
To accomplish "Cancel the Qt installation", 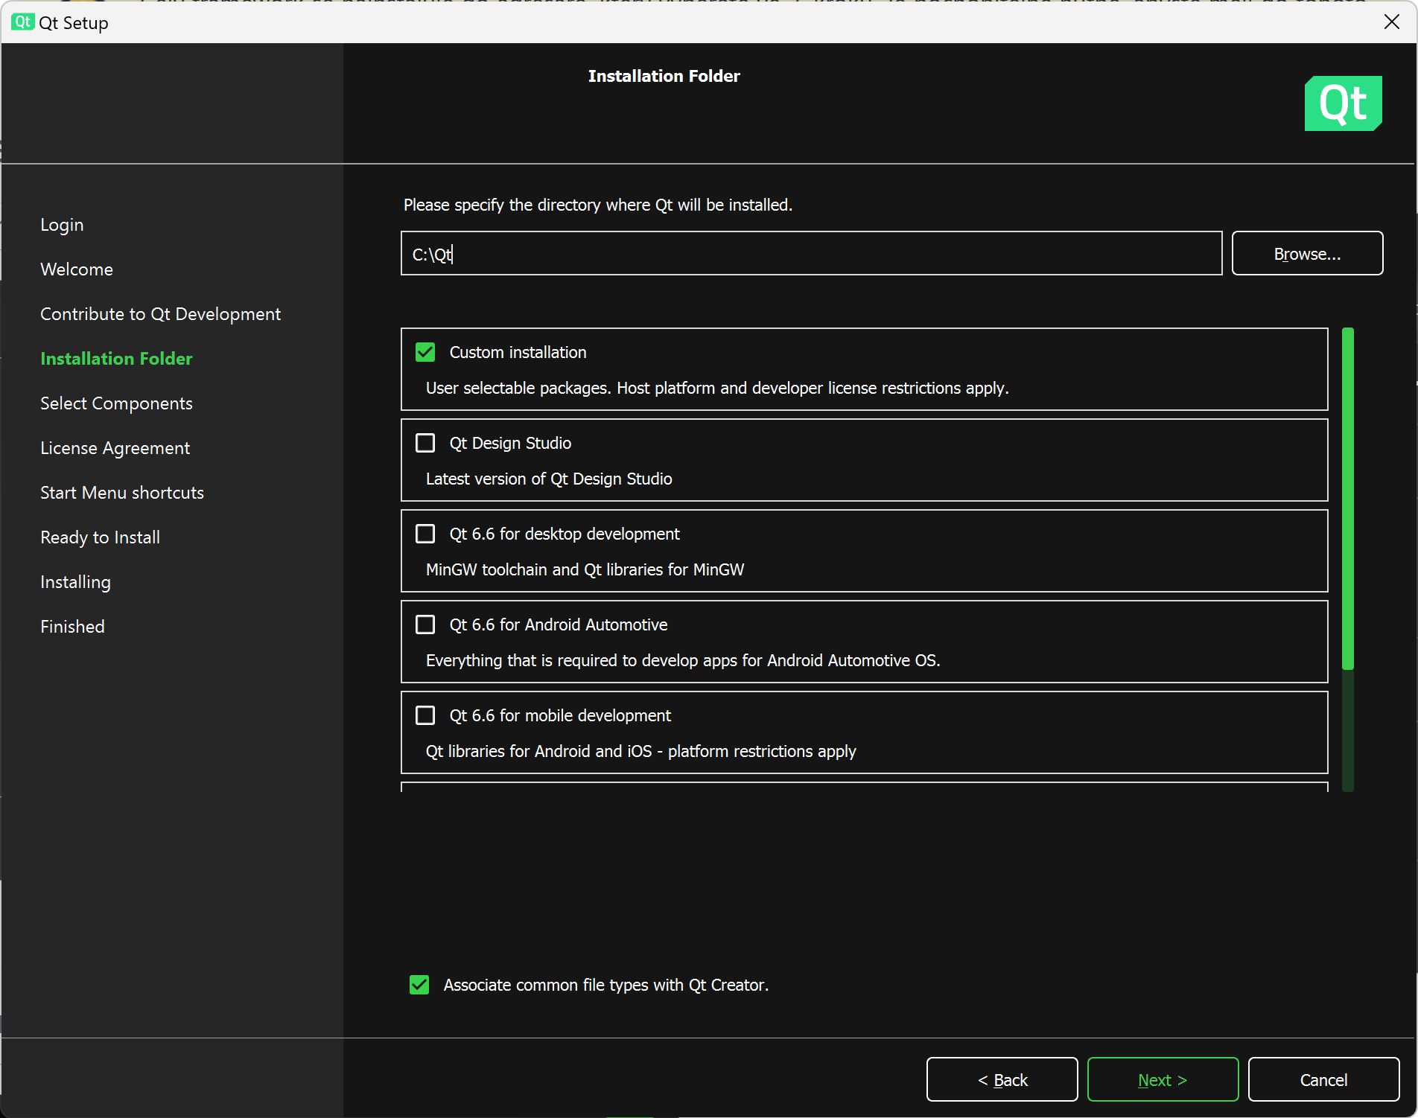I will point(1323,1079).
